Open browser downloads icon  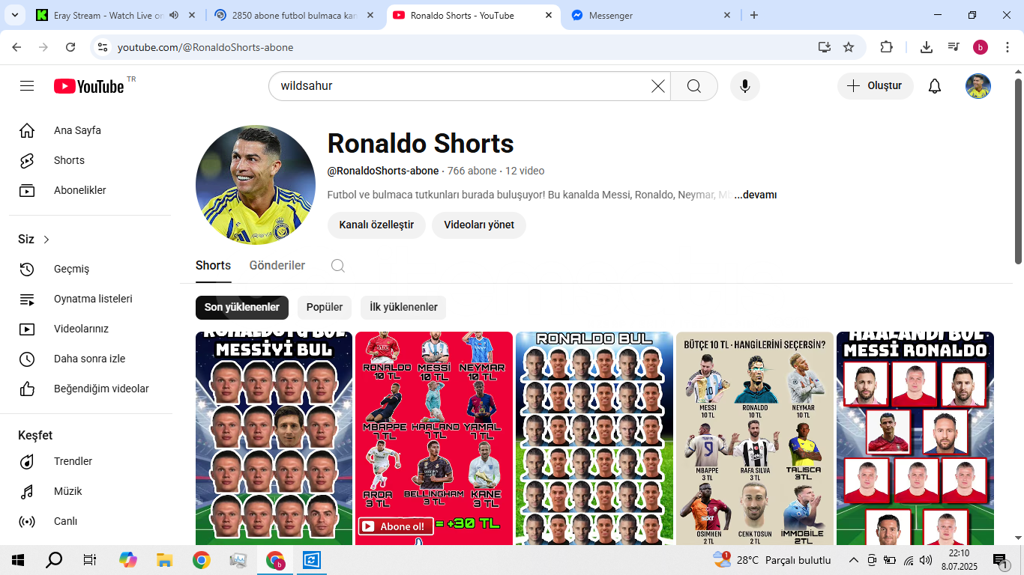click(927, 47)
